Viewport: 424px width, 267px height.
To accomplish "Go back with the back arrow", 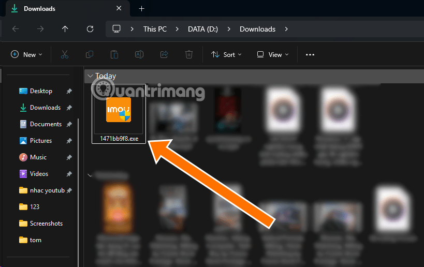I will tap(16, 28).
